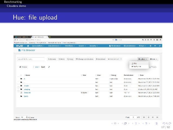Expand the bart user menu
This screenshot has height=130, width=173.
click(x=142, y=46)
